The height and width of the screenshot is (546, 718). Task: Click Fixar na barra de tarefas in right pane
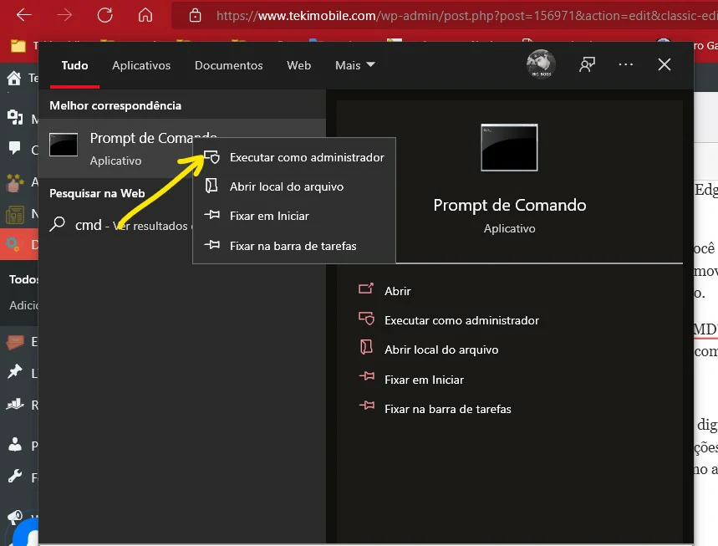pos(448,409)
